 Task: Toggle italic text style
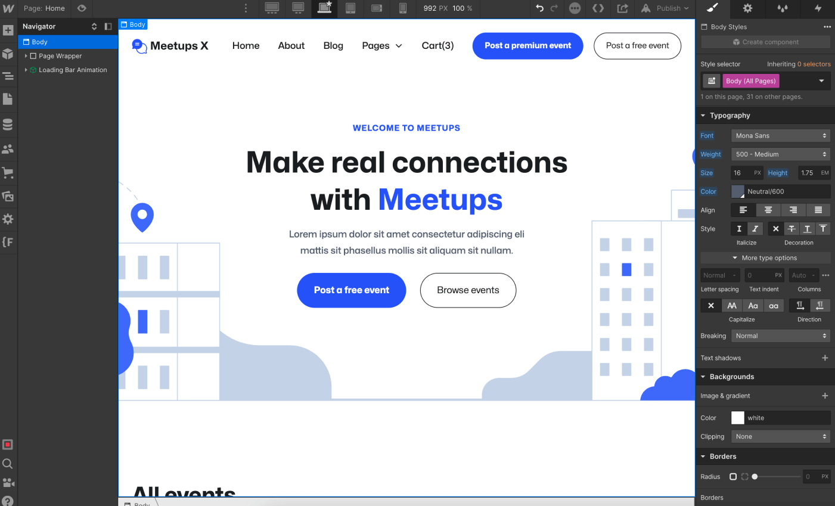click(755, 228)
